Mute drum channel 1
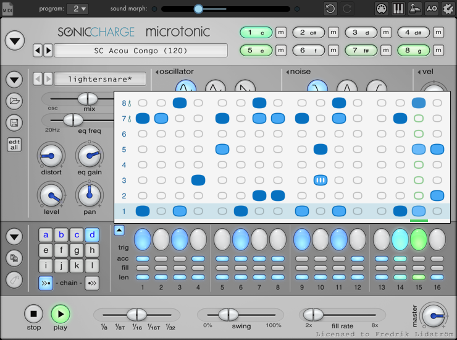 [x=281, y=32]
